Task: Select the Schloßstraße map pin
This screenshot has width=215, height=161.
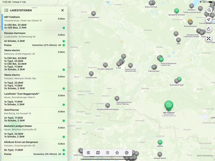Action: click(91, 74)
